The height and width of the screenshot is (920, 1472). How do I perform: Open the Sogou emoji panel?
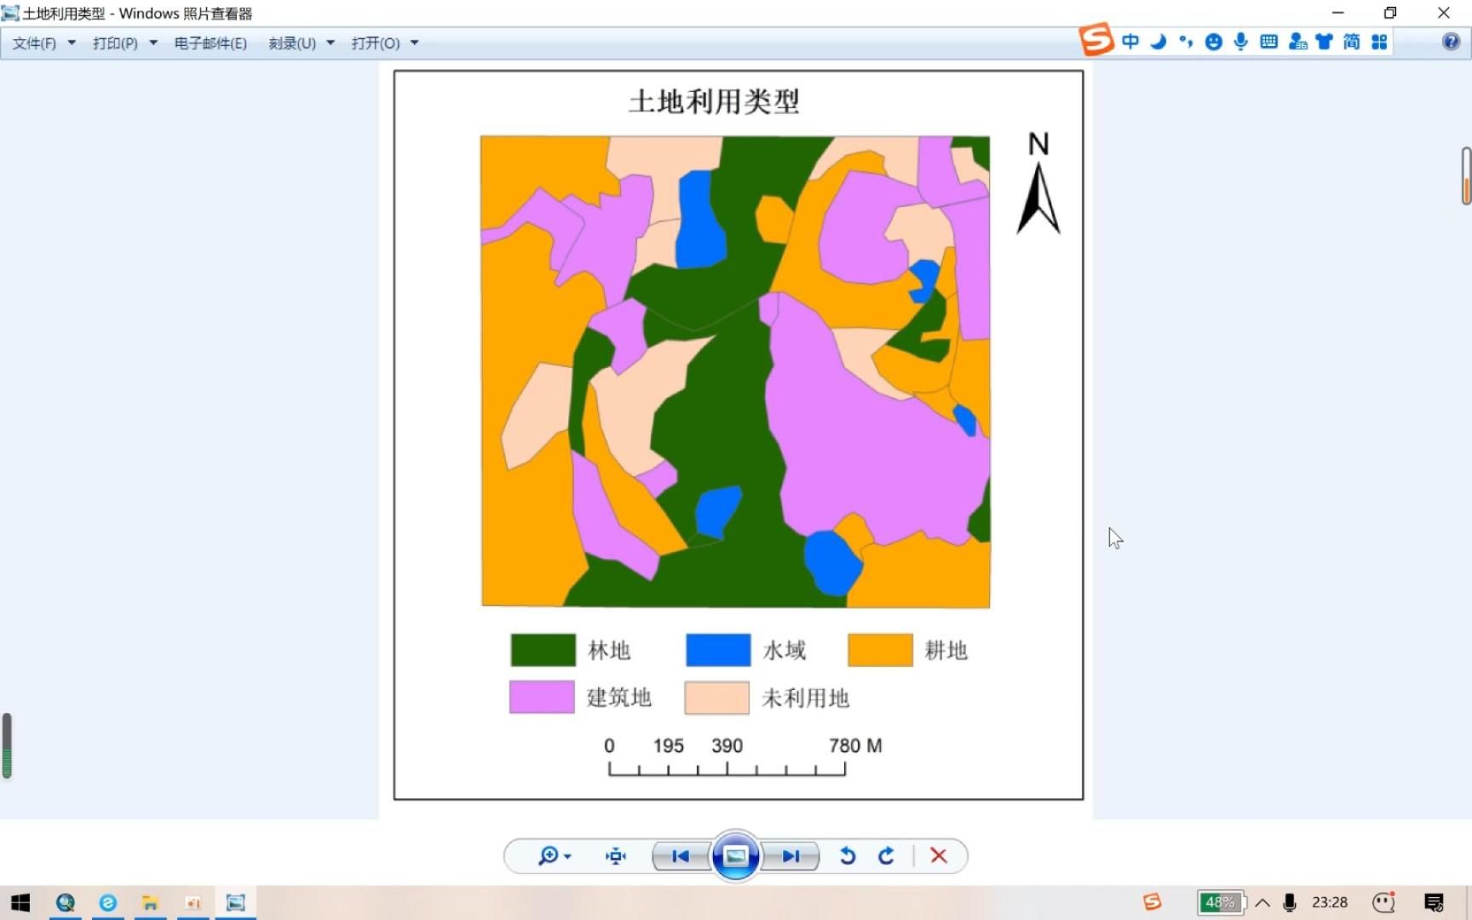[1213, 41]
